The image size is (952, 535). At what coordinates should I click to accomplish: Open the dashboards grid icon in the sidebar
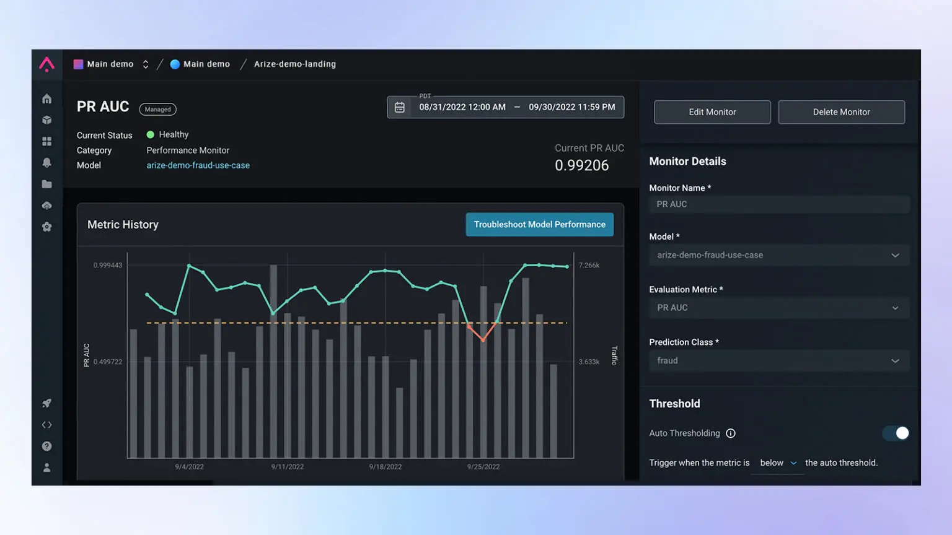click(46, 142)
